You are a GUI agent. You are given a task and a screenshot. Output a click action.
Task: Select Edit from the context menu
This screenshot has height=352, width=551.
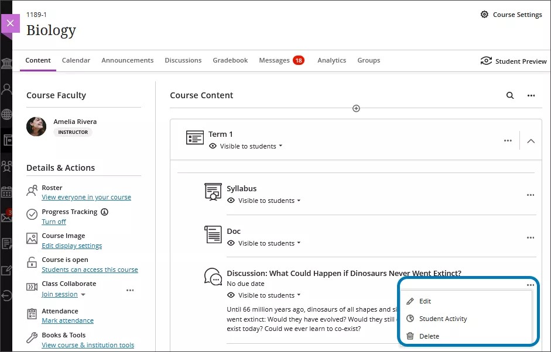[424, 301]
